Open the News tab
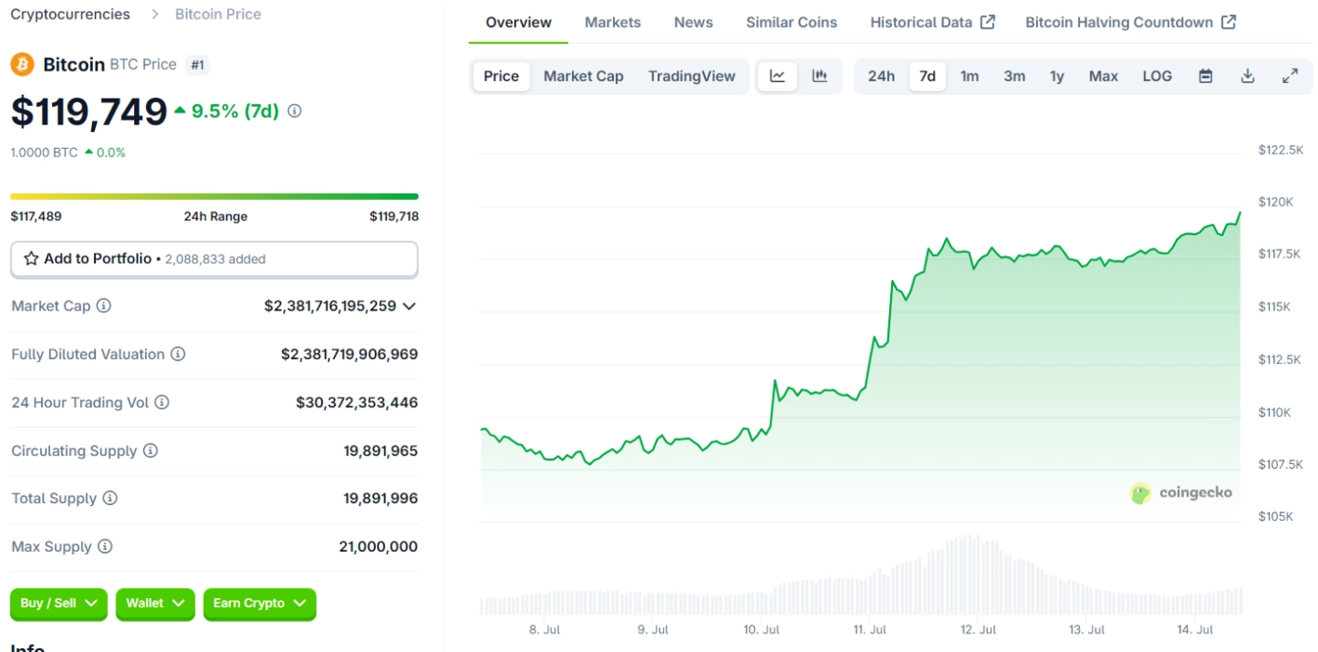 pos(693,22)
